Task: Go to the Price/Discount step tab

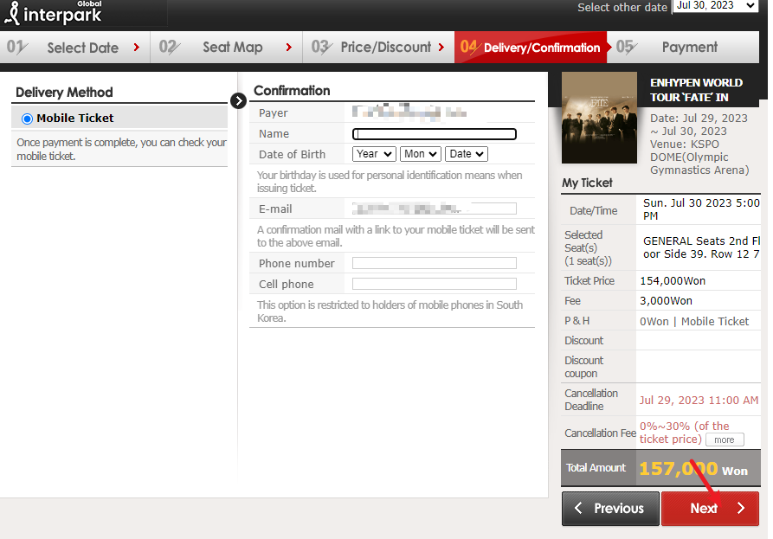Action: click(379, 48)
